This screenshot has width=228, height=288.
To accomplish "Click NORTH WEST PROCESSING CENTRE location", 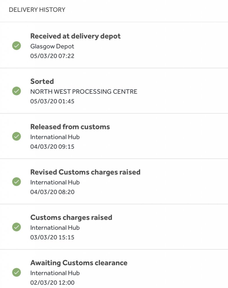I will pyautogui.click(x=84, y=91).
